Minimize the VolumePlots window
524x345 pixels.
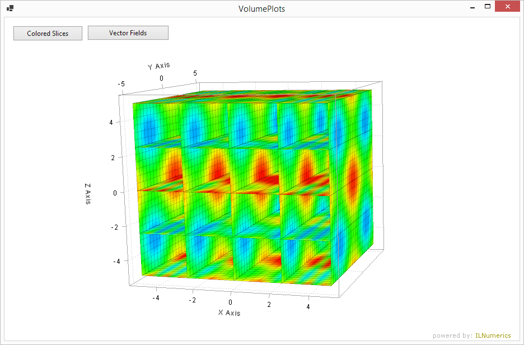click(x=472, y=8)
